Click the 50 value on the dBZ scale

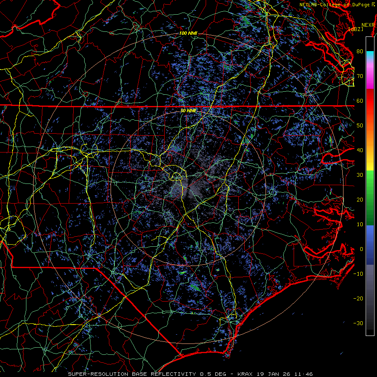[x=360, y=126]
